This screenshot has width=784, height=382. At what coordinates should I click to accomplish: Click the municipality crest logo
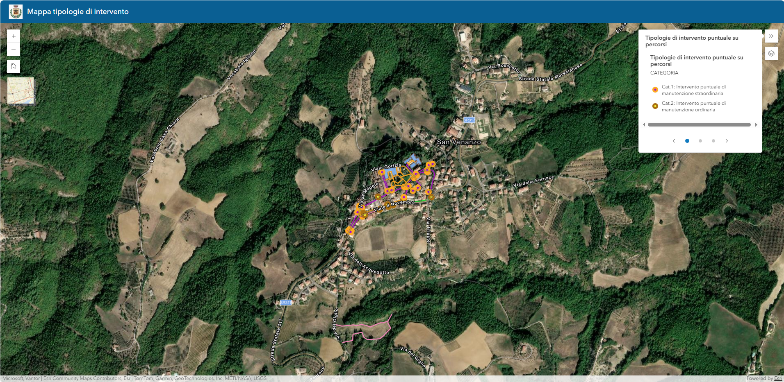(16, 11)
